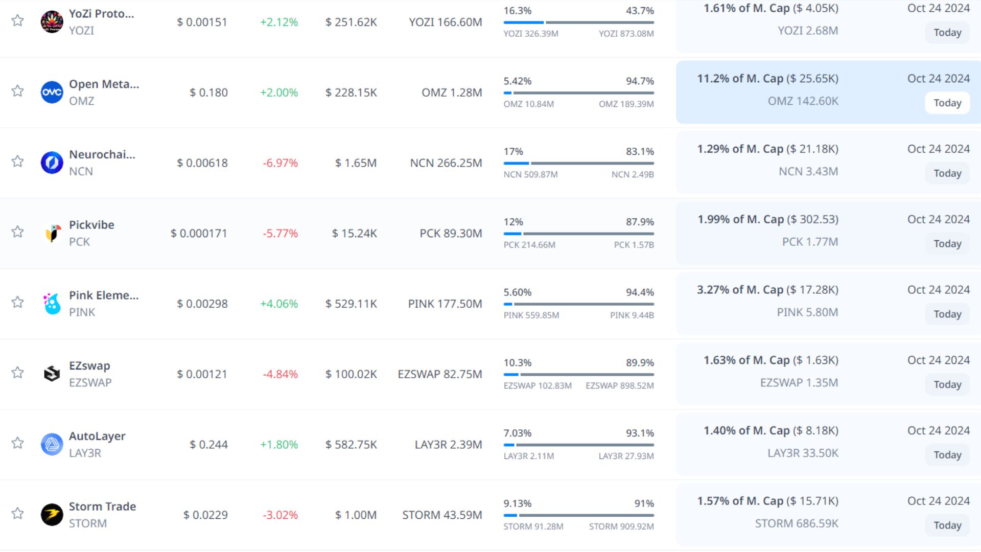Toggle favorite star for Storm Trade
981x552 pixels.
[x=18, y=513]
